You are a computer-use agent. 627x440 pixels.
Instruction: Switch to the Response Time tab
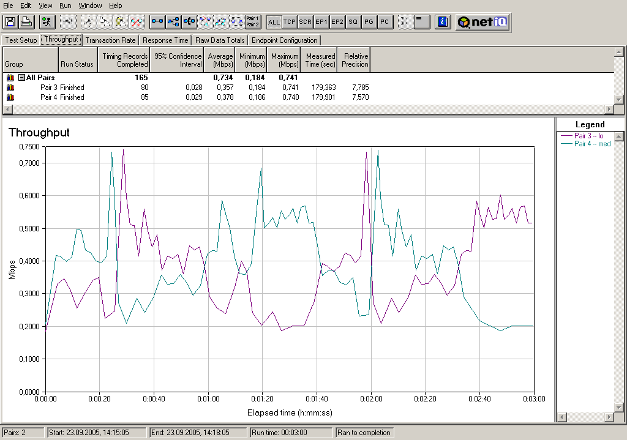point(165,40)
